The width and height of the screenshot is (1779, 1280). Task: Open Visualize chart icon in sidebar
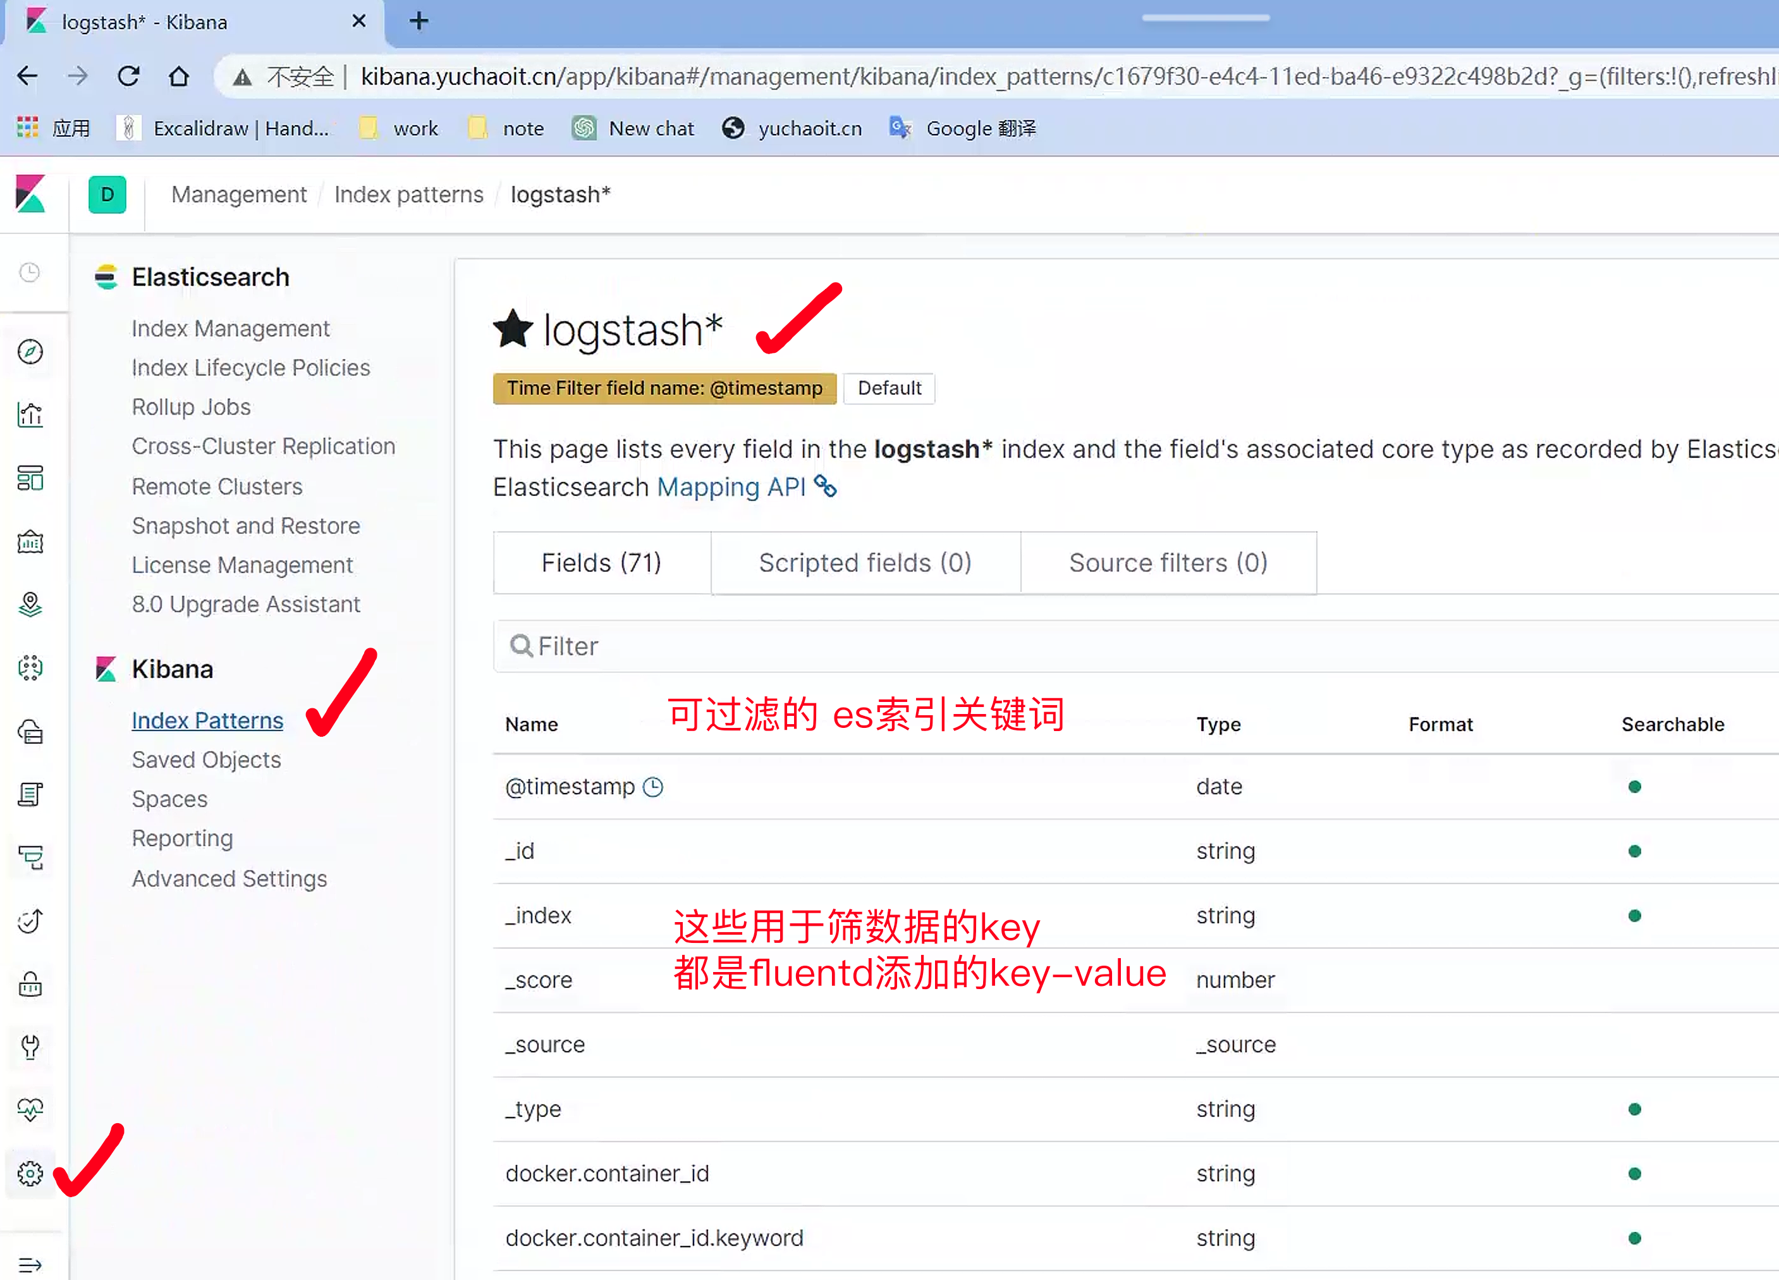click(30, 415)
